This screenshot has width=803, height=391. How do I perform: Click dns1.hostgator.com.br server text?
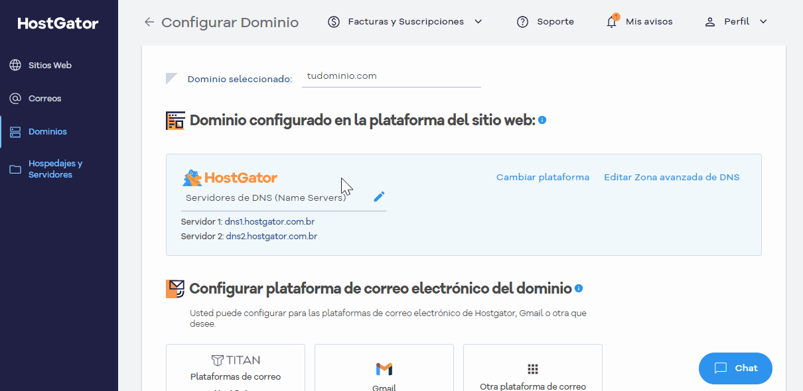[x=269, y=222]
